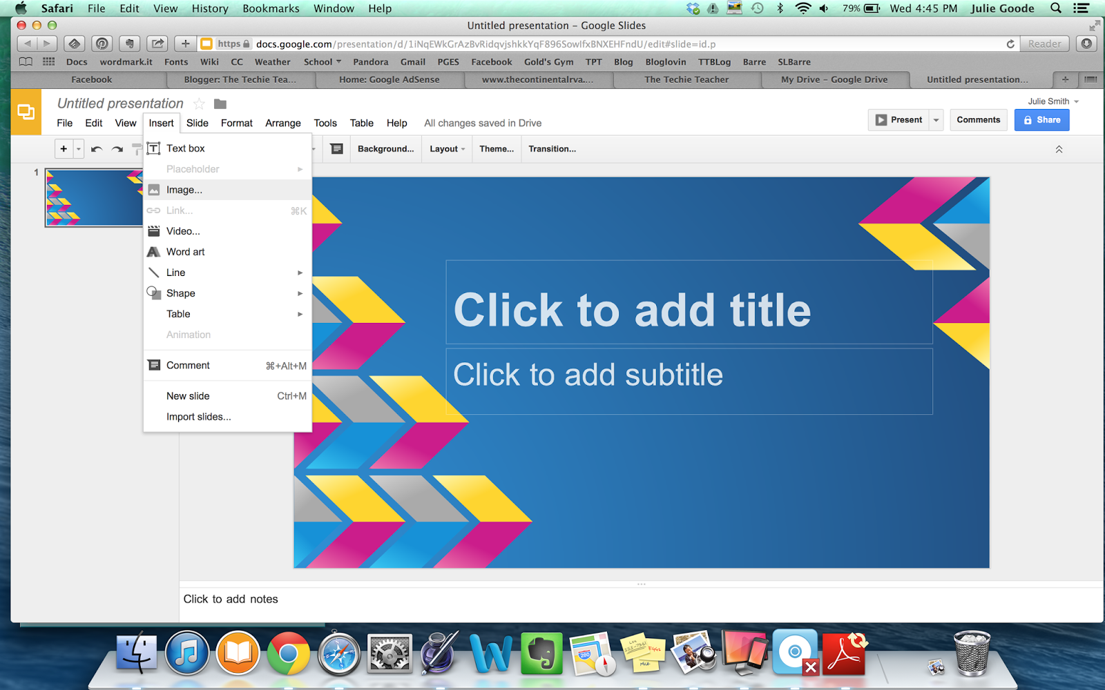The height and width of the screenshot is (690, 1105).
Task: Open Spotlight search in menu bar
Action: click(1055, 8)
